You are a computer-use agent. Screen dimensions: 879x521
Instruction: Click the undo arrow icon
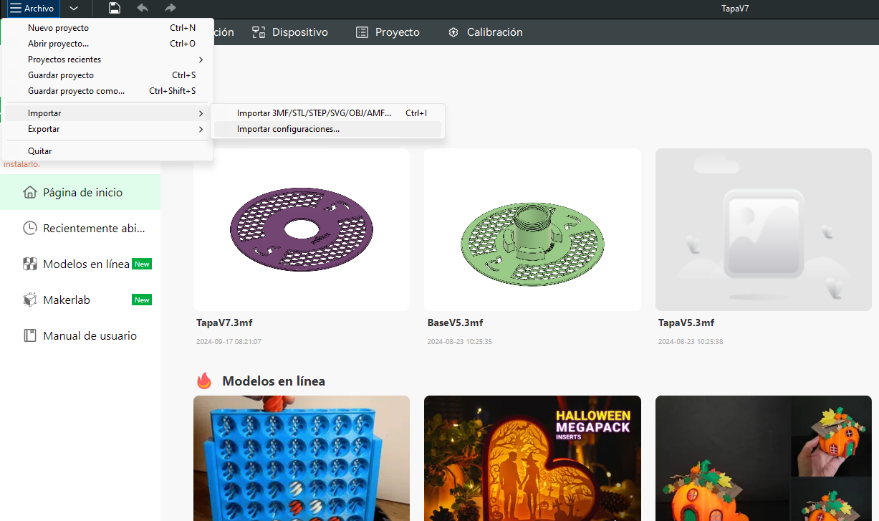click(143, 8)
